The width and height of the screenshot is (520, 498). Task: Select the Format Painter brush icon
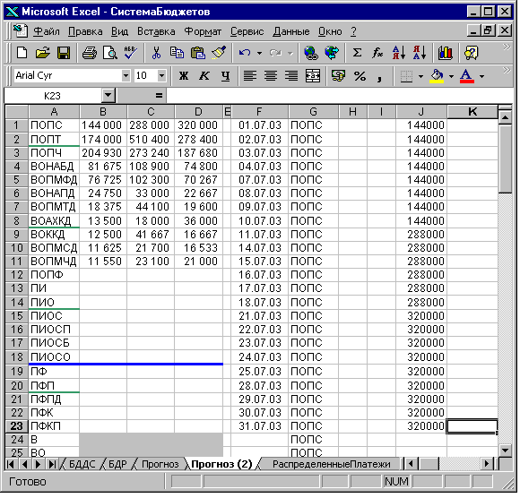[x=219, y=53]
